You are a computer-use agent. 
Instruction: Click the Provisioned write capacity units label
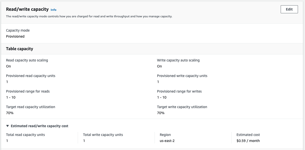(x=182, y=76)
